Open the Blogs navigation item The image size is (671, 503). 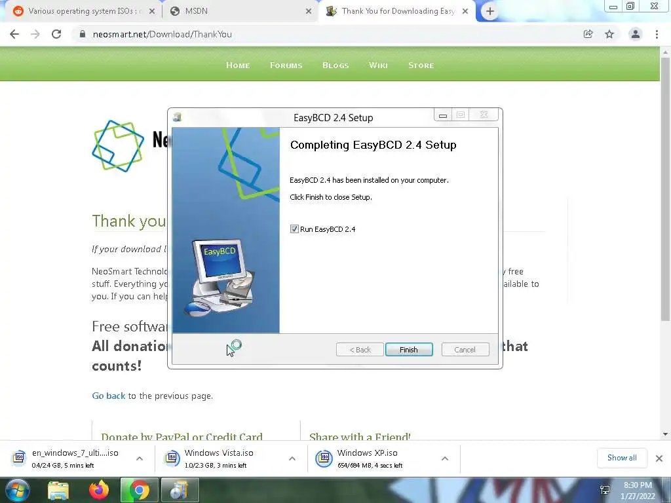335,65
